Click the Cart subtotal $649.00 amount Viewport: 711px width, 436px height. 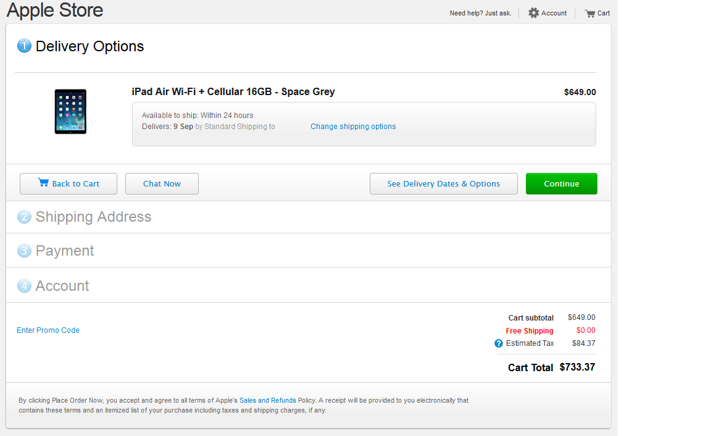point(581,317)
